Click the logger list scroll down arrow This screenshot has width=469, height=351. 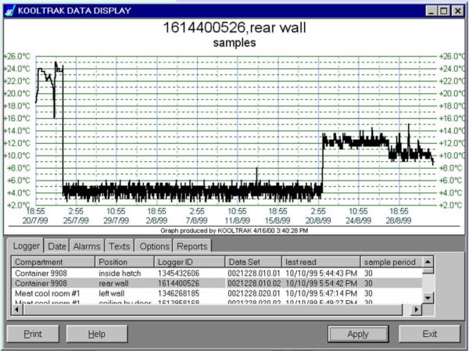coord(428,298)
